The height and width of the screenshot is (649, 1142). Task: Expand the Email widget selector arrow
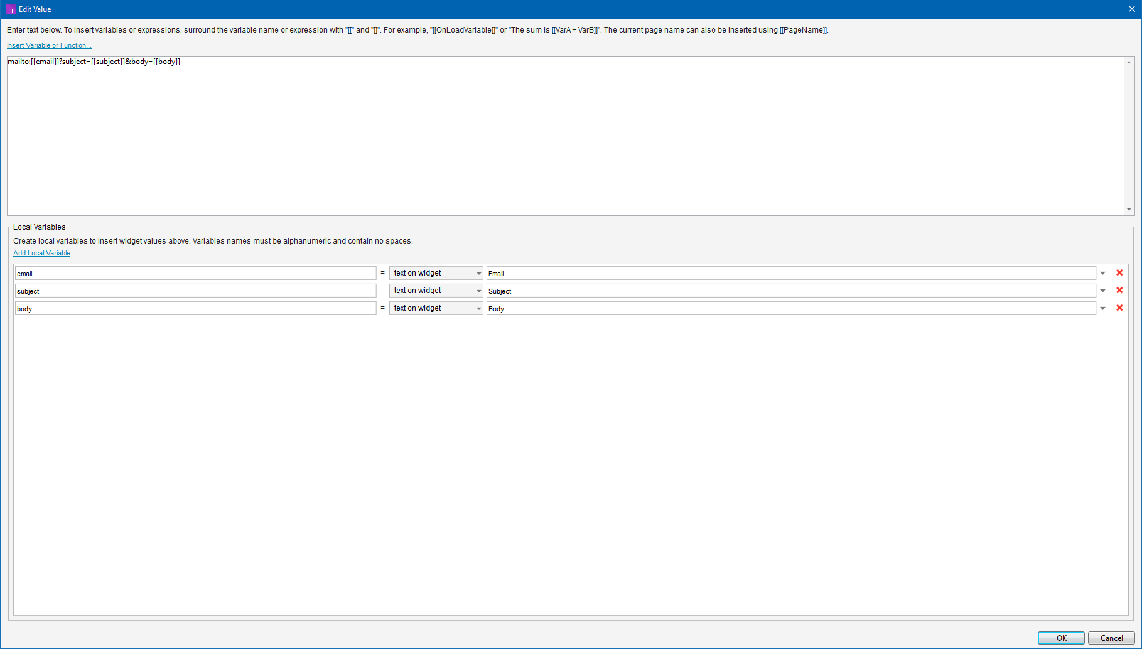click(x=1103, y=273)
